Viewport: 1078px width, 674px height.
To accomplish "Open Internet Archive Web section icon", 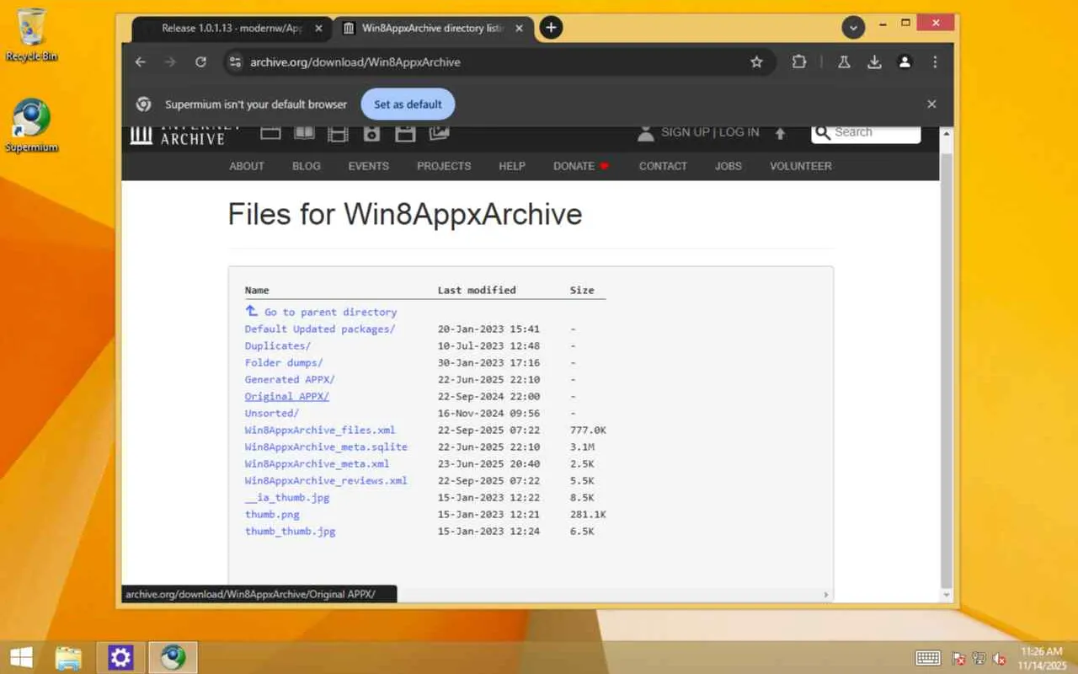I will click(270, 132).
